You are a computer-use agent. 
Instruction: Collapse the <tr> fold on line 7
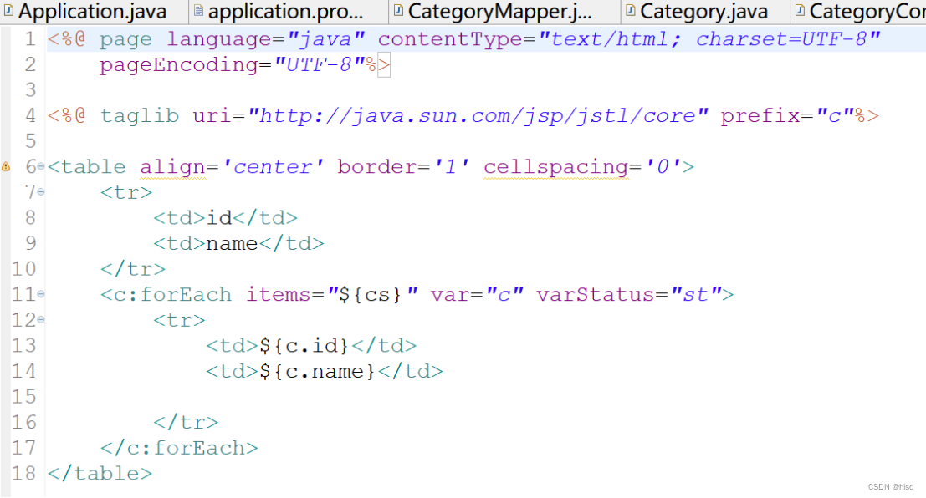pos(42,191)
